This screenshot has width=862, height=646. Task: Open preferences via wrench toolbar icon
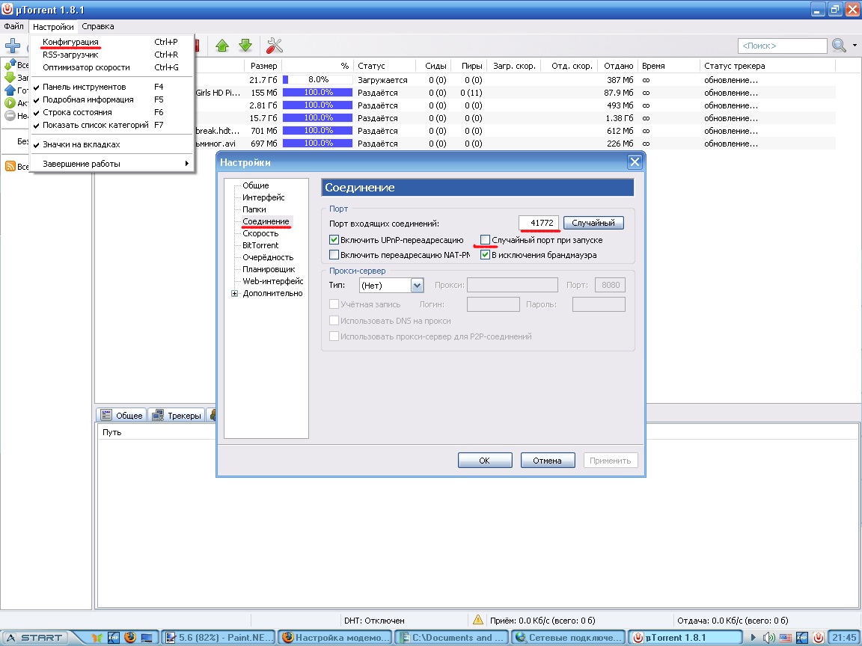click(x=275, y=46)
